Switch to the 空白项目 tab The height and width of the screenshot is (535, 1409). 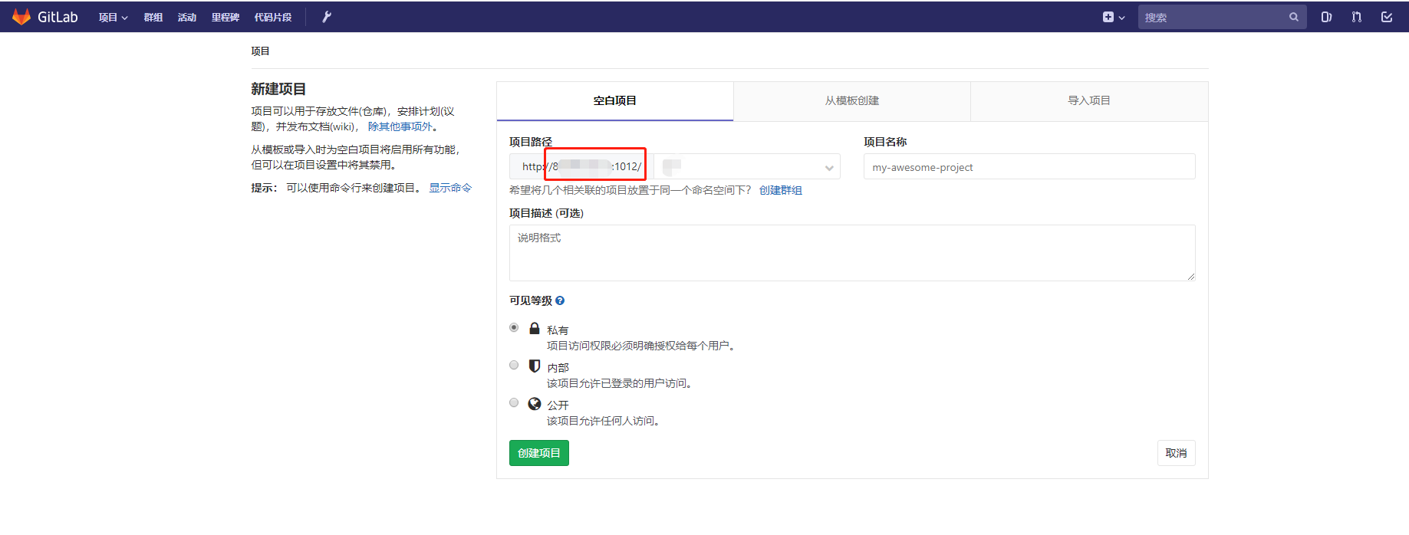tap(615, 101)
